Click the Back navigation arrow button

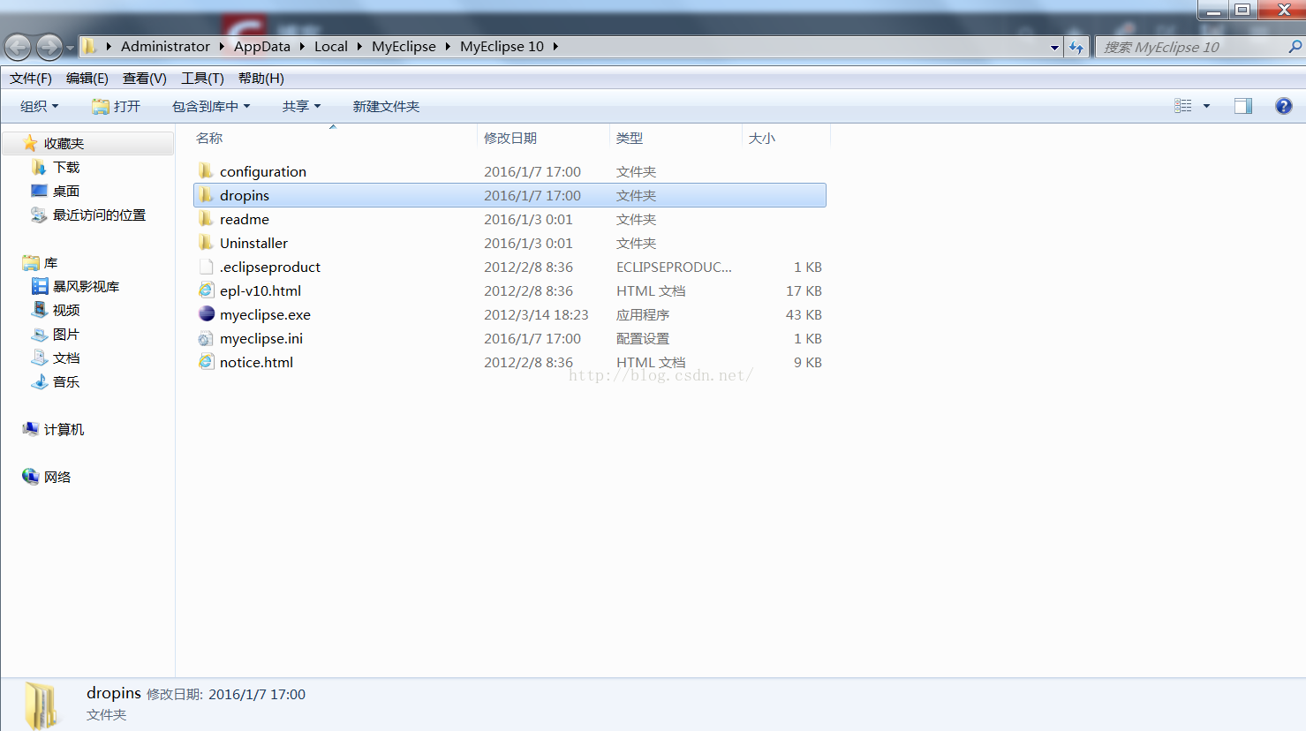point(18,47)
